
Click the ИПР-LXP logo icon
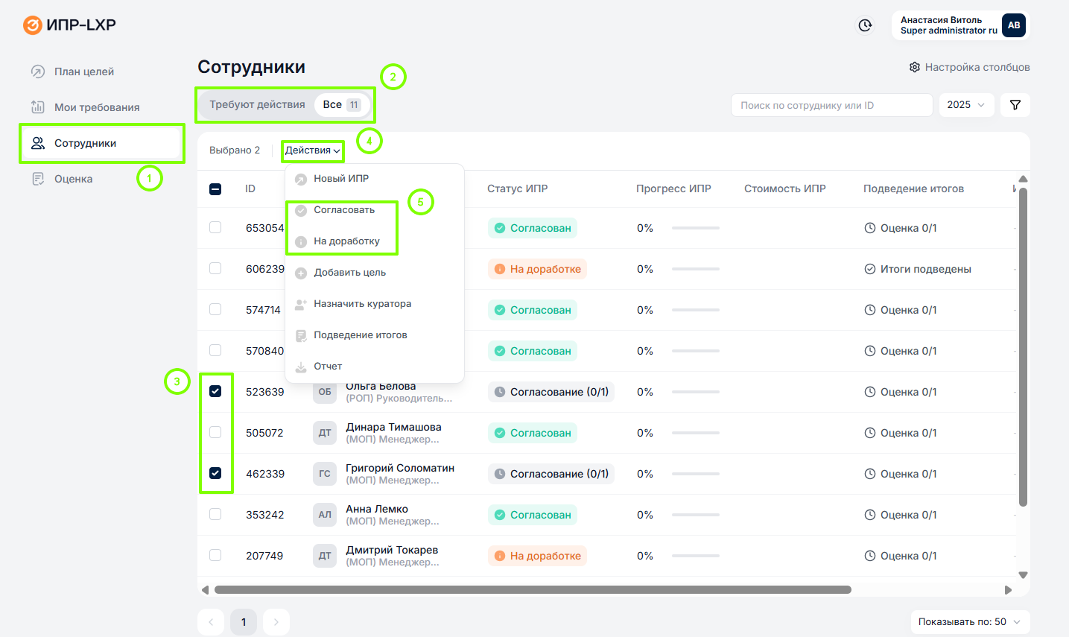[x=33, y=25]
